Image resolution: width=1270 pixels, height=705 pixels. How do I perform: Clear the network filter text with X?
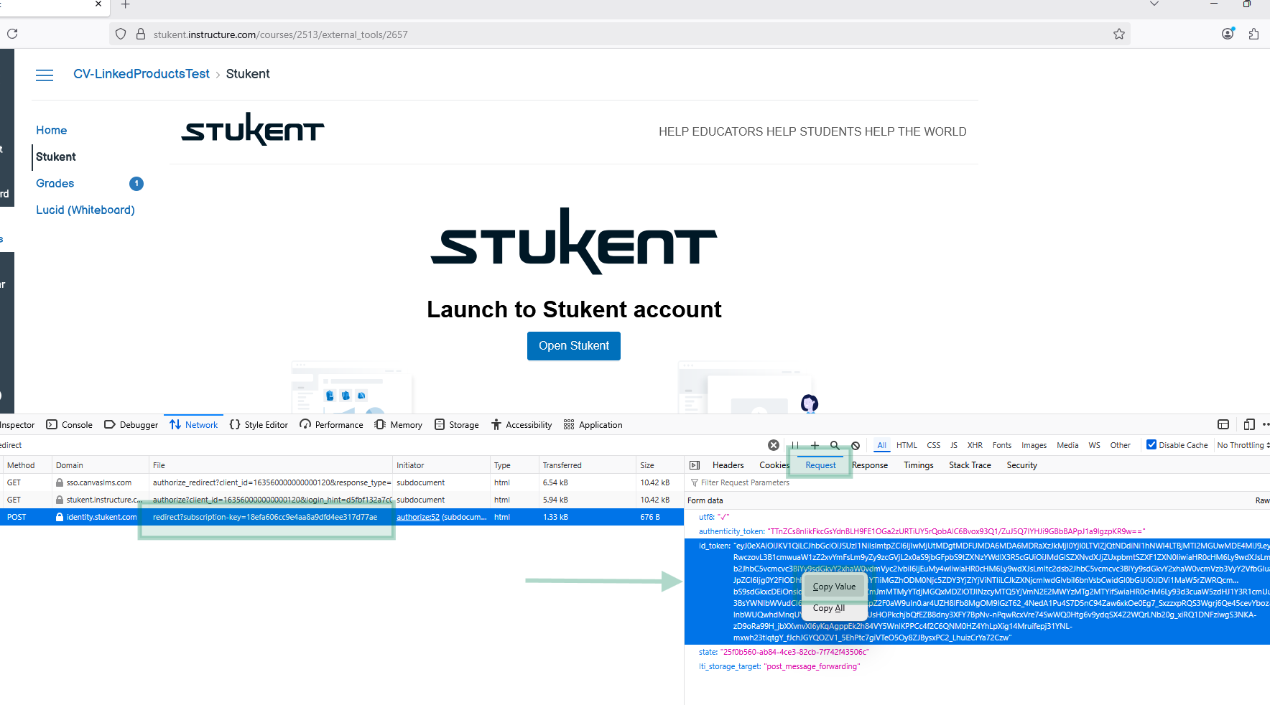tap(774, 445)
